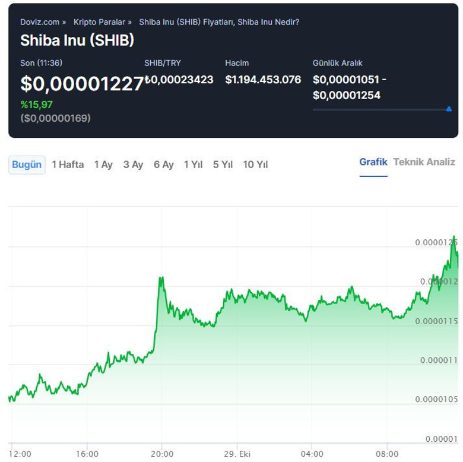Click the chart peak near 20:00
Viewport: 463px width, 462px height.
pyautogui.click(x=160, y=277)
